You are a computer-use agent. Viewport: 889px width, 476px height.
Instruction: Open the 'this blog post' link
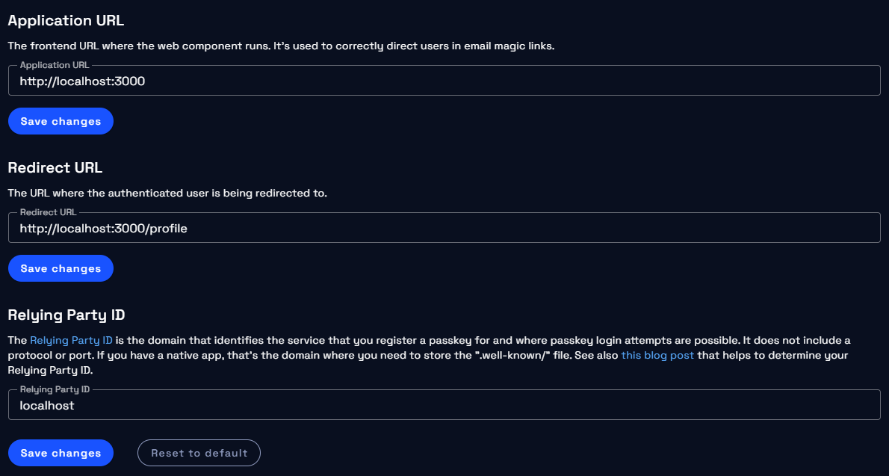(x=657, y=355)
